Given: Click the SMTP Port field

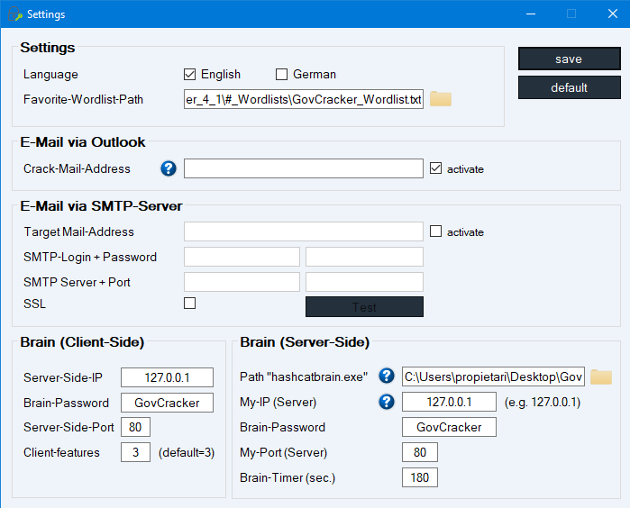Looking at the screenshot, I should pos(364,282).
